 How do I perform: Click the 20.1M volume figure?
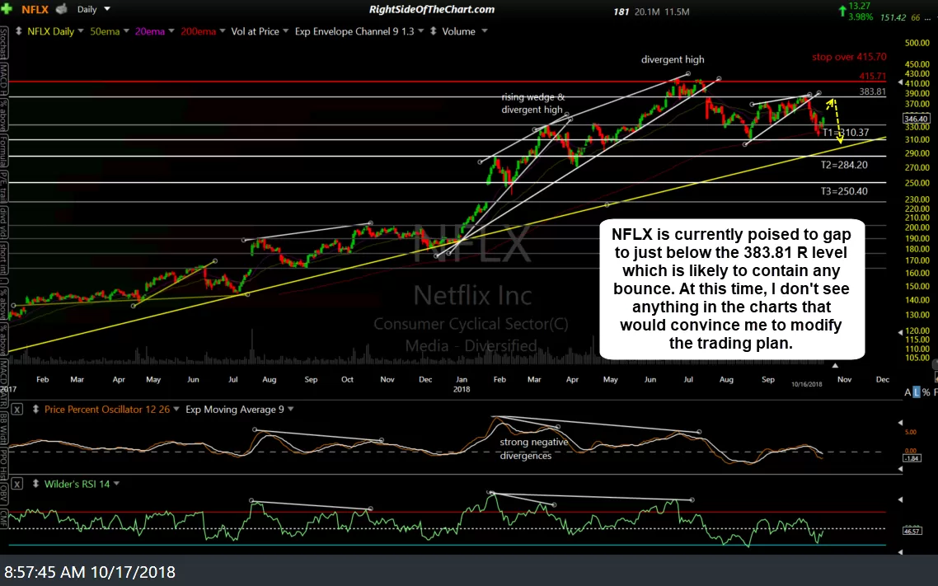(x=647, y=12)
